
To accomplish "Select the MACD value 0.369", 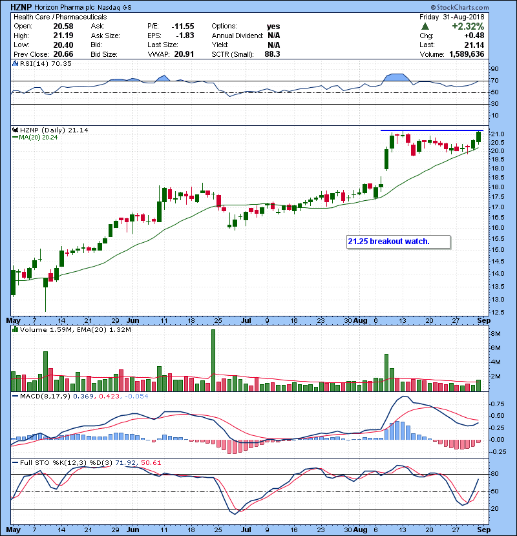I will [83, 397].
